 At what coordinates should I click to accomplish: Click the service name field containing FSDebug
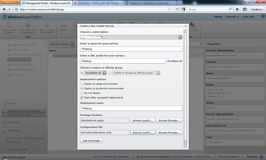point(131,49)
